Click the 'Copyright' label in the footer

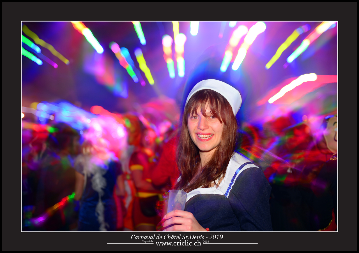point(148,241)
